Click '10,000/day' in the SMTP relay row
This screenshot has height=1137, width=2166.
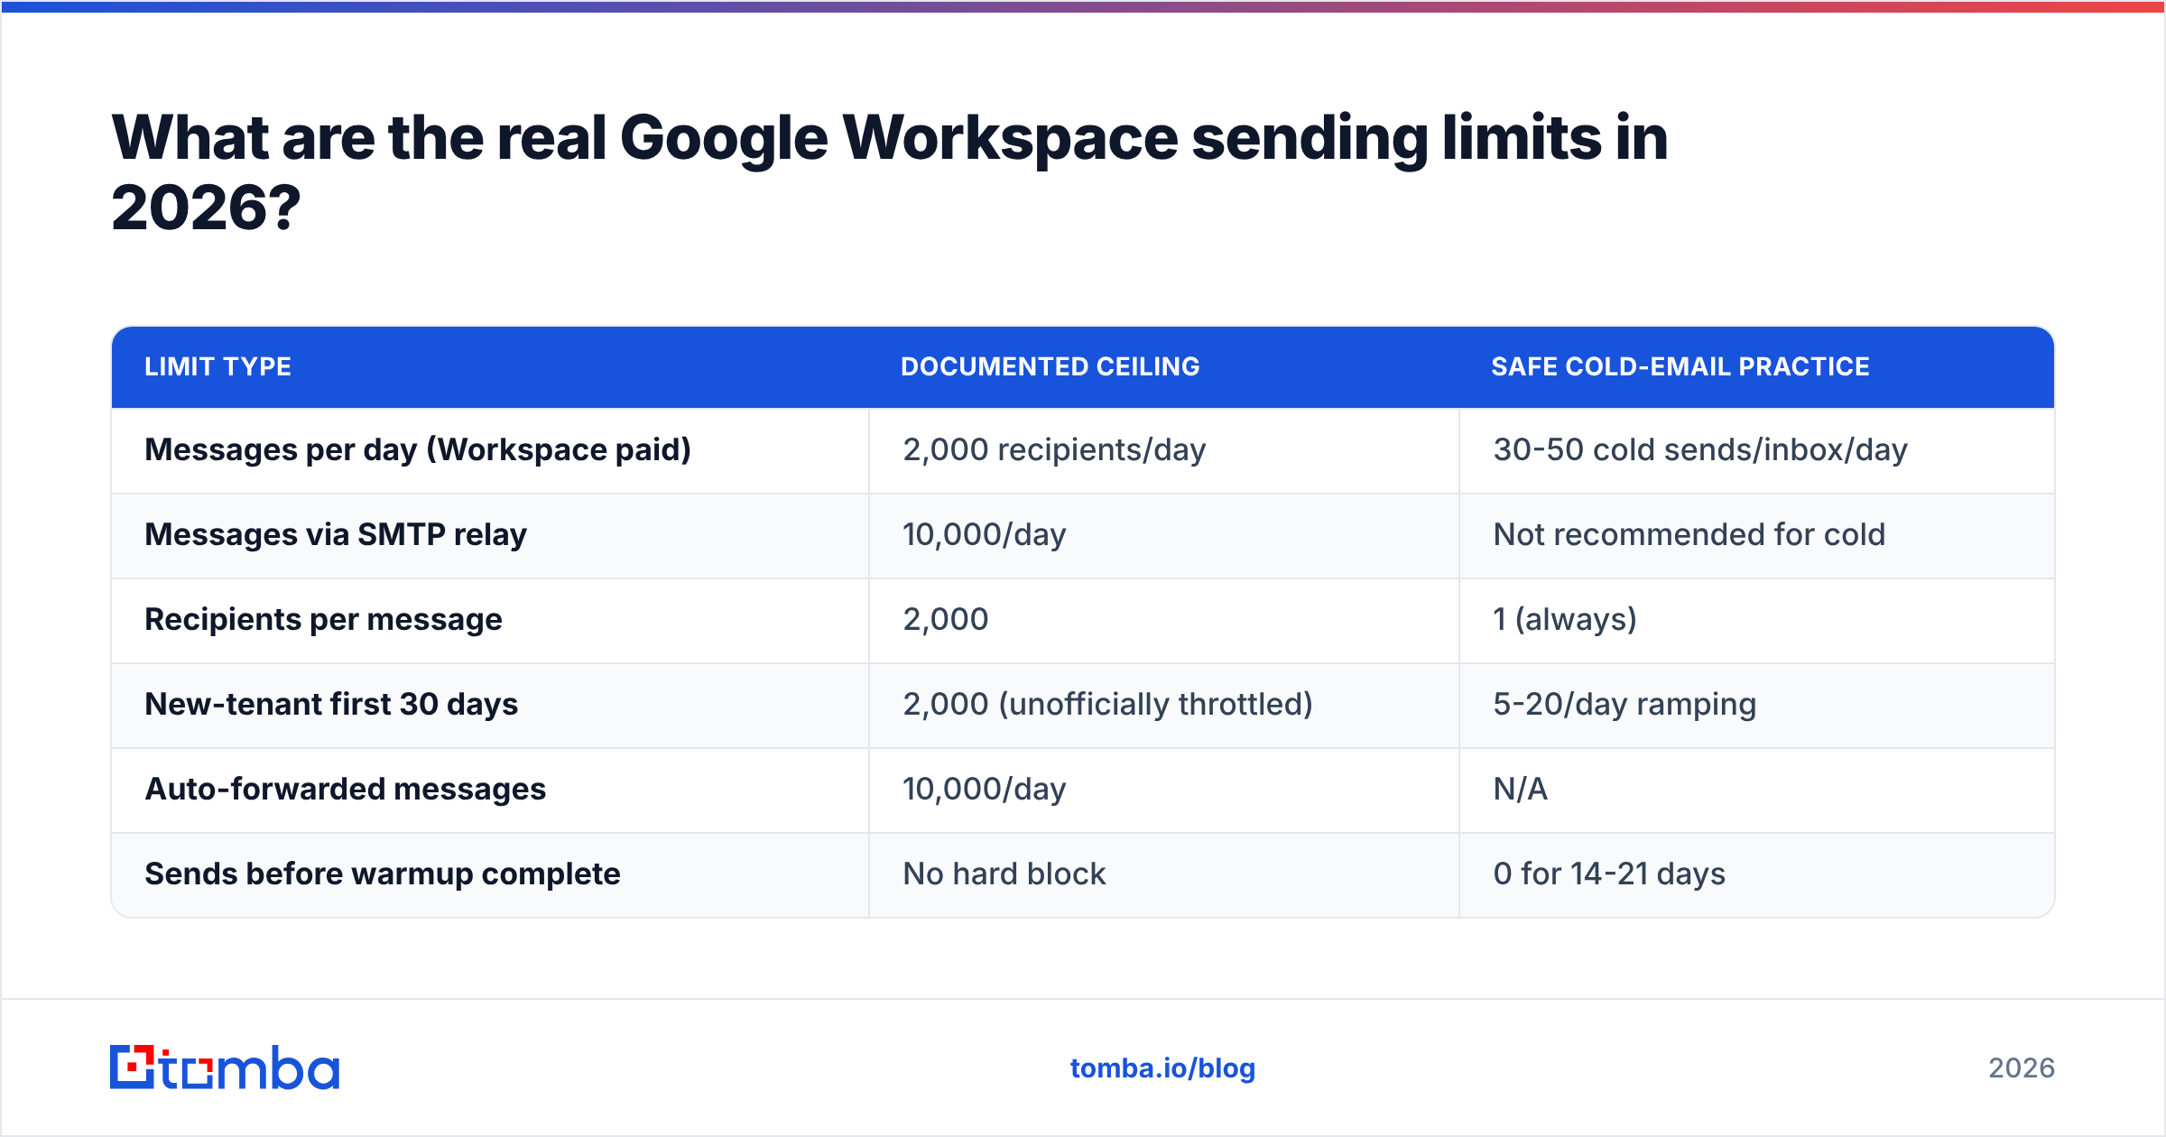pos(1164,535)
